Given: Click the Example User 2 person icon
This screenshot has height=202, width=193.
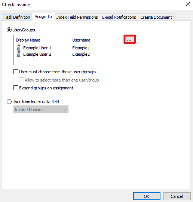Looking at the screenshot, I should (19, 54).
